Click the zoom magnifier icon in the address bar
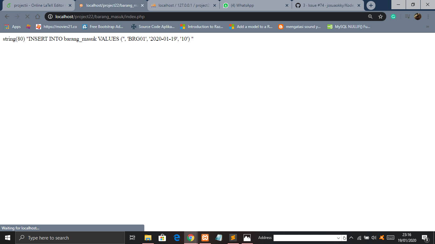The height and width of the screenshot is (244, 435). 370,17
